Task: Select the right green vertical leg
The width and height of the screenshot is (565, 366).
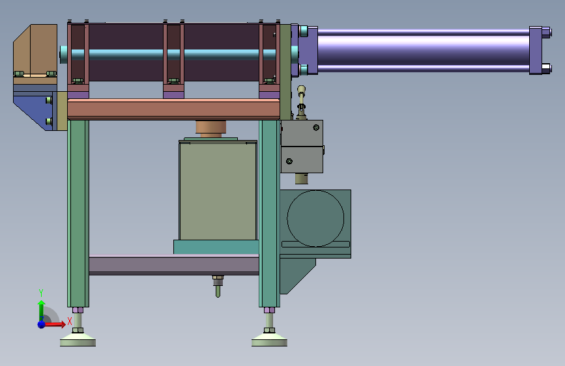Action: (269, 213)
